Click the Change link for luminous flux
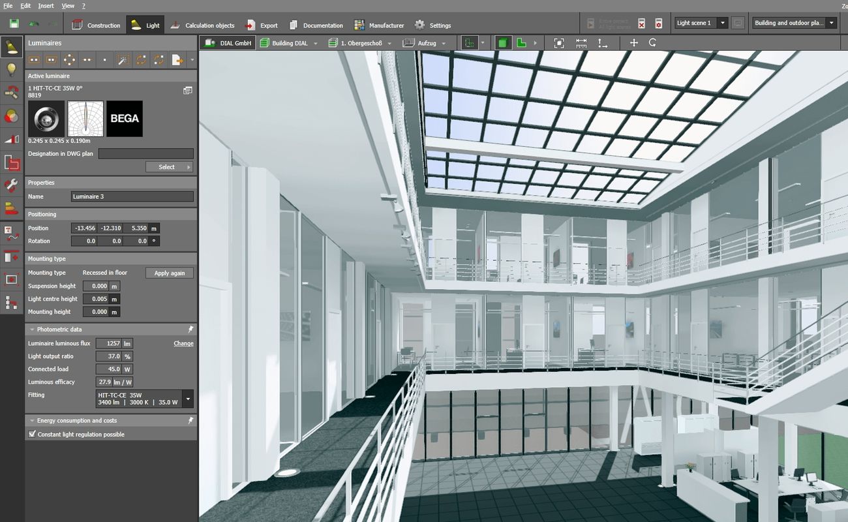The width and height of the screenshot is (848, 522). click(183, 343)
